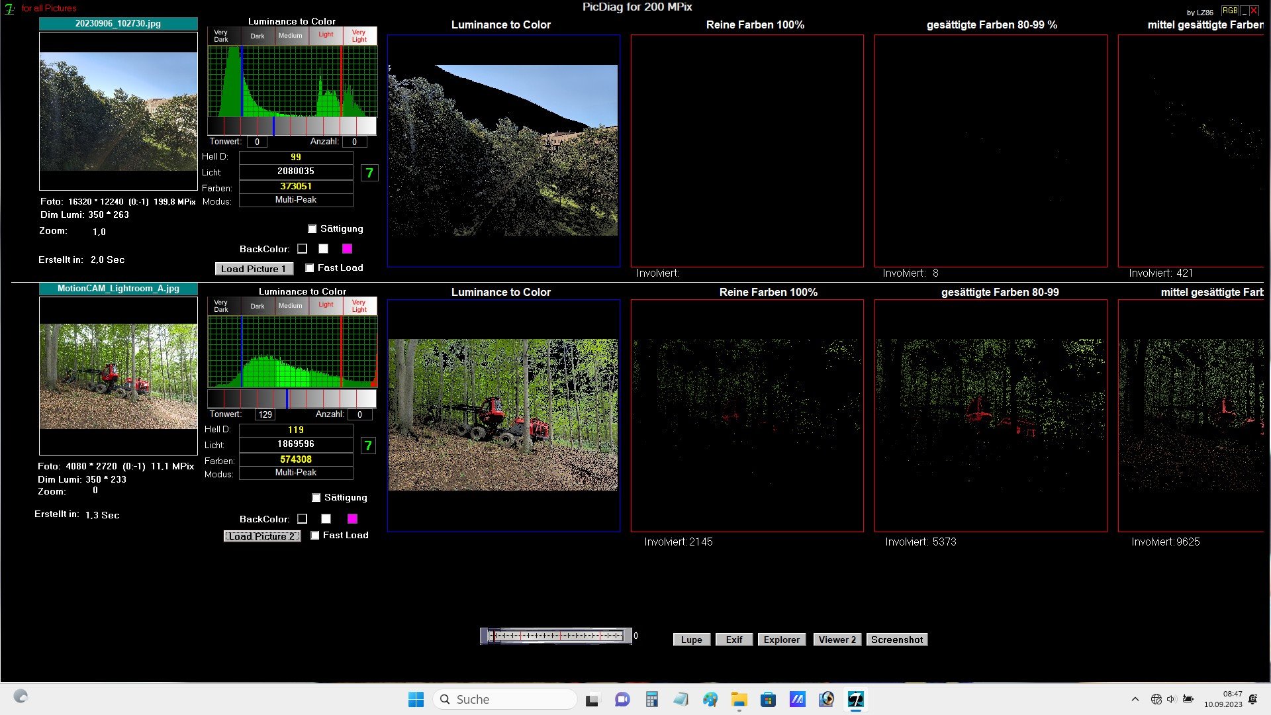Click the Load Picture 1 button
1271x715 pixels.
253,269
